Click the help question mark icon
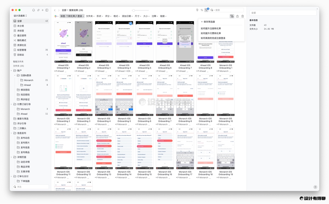Viewport: 329px width, 204px height. 315,187
